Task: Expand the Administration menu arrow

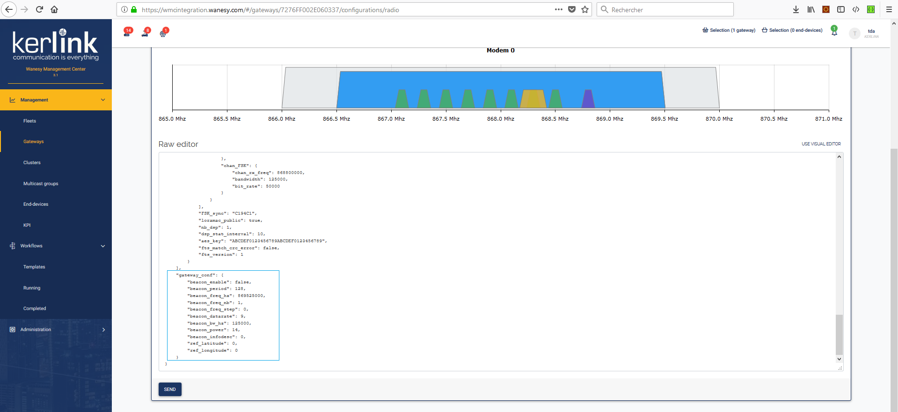Action: click(x=103, y=330)
